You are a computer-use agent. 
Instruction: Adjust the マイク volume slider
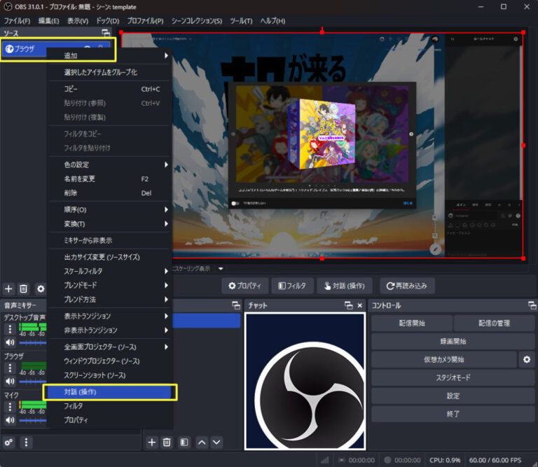[32, 420]
